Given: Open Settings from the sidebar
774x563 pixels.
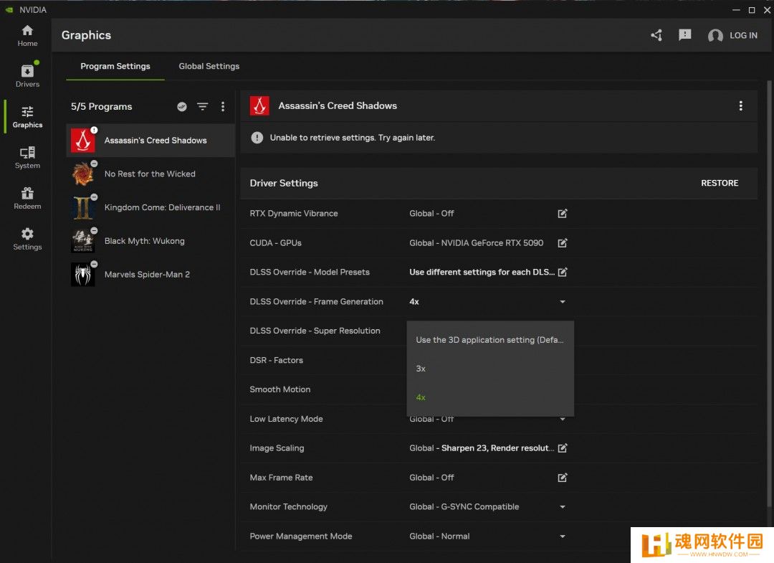Looking at the screenshot, I should [x=27, y=239].
